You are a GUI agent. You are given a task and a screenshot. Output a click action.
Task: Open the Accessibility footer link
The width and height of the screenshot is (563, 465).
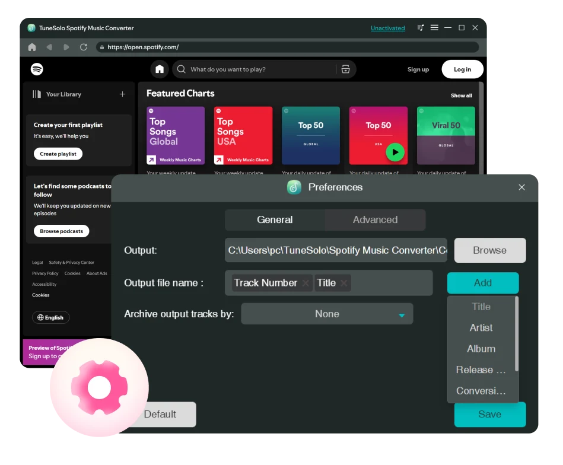(44, 284)
